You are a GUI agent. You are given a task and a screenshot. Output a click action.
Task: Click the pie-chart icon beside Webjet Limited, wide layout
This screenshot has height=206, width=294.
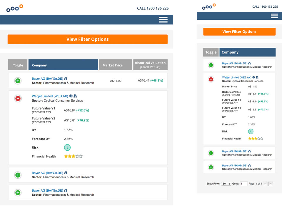coord(71,96)
